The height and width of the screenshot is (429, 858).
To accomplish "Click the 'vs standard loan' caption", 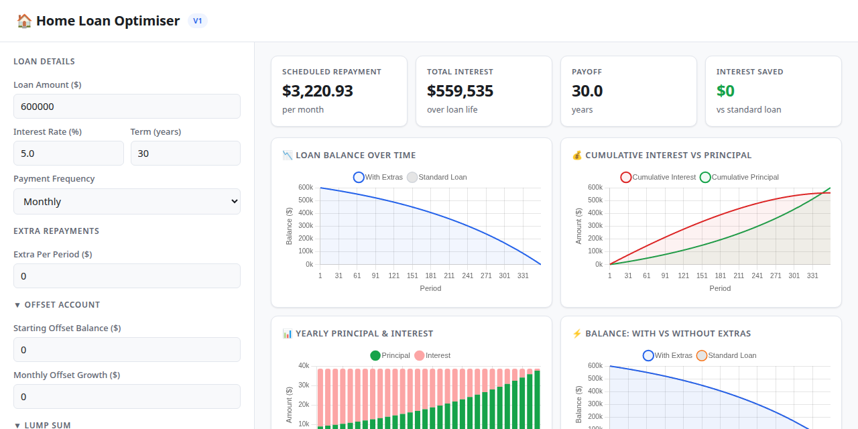I will [749, 110].
